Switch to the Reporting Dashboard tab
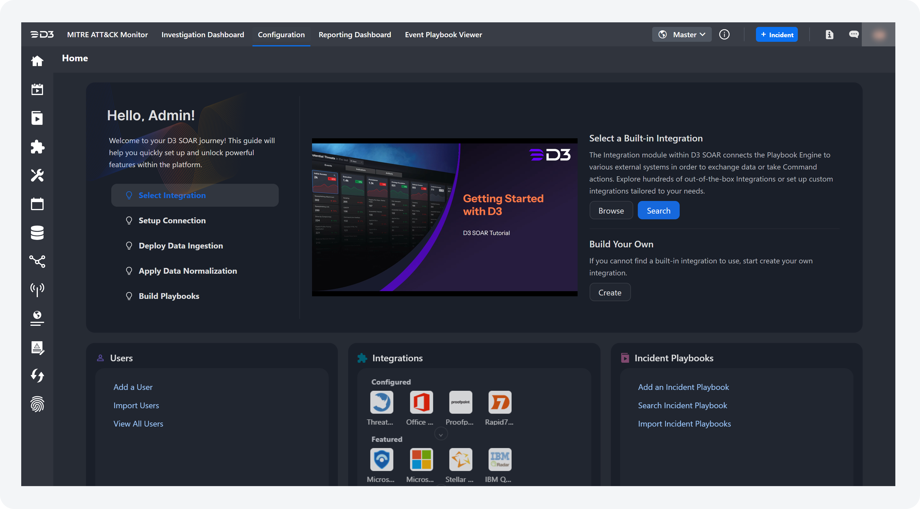This screenshot has height=509, width=920. tap(355, 35)
